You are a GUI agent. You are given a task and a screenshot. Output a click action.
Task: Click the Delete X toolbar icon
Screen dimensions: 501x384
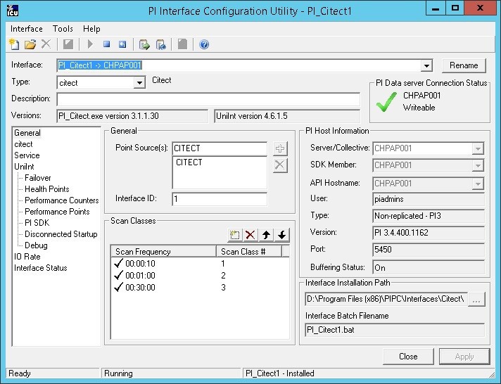[46, 44]
